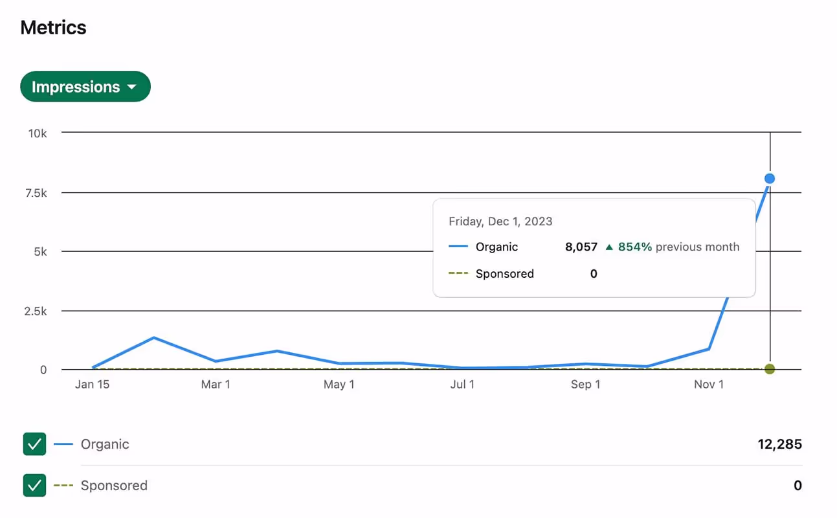Image resolution: width=837 pixels, height=518 pixels.
Task: Click the blue Organic line symbol inside tooltip
Action: tap(460, 247)
